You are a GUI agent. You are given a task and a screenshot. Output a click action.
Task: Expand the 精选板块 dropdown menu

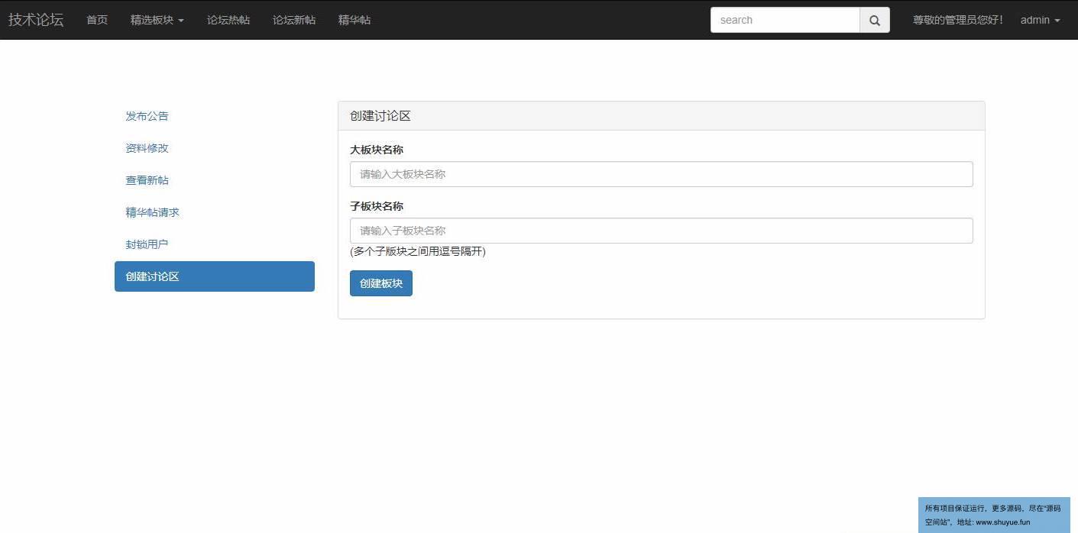(x=157, y=20)
